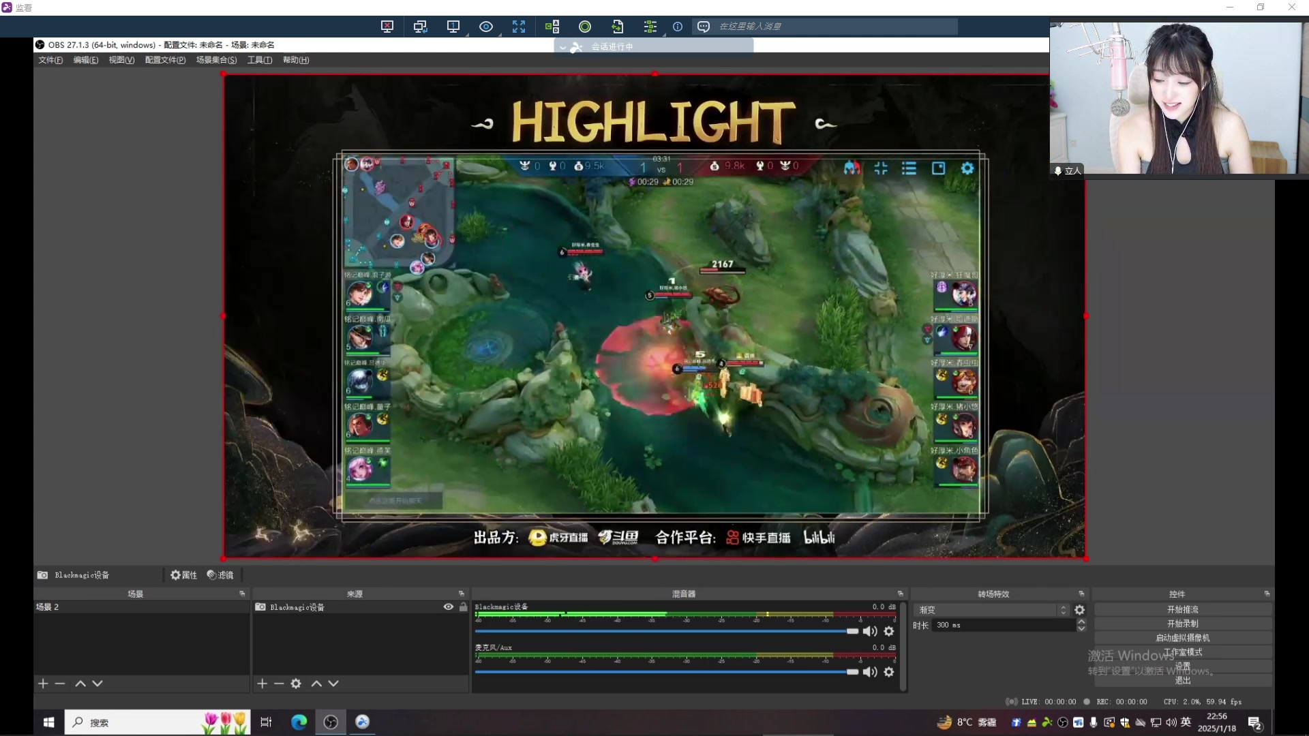Adjust the 麦克风/Aux volume slider
This screenshot has height=736, width=1309.
[667, 672]
